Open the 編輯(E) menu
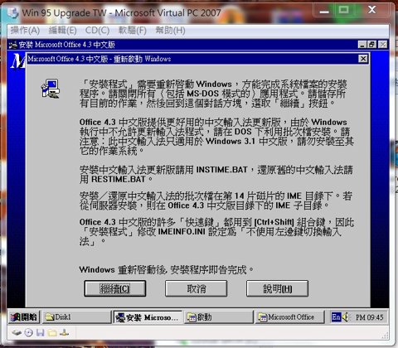398x348 pixels. pyautogui.click(x=63, y=30)
